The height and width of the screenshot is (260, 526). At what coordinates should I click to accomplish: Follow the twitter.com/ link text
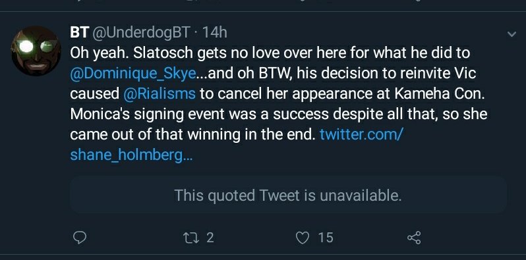pyautogui.click(x=361, y=134)
